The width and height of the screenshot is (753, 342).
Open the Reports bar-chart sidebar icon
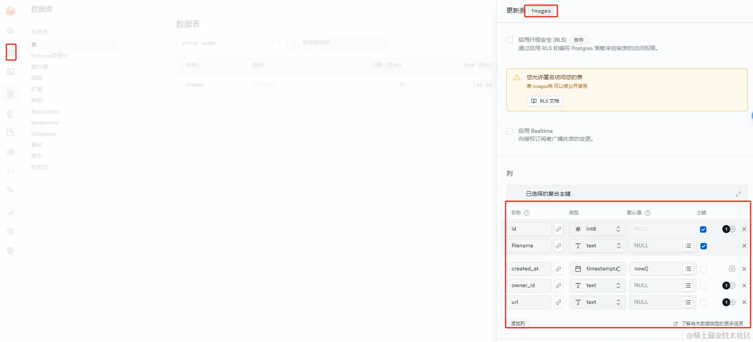(11, 212)
